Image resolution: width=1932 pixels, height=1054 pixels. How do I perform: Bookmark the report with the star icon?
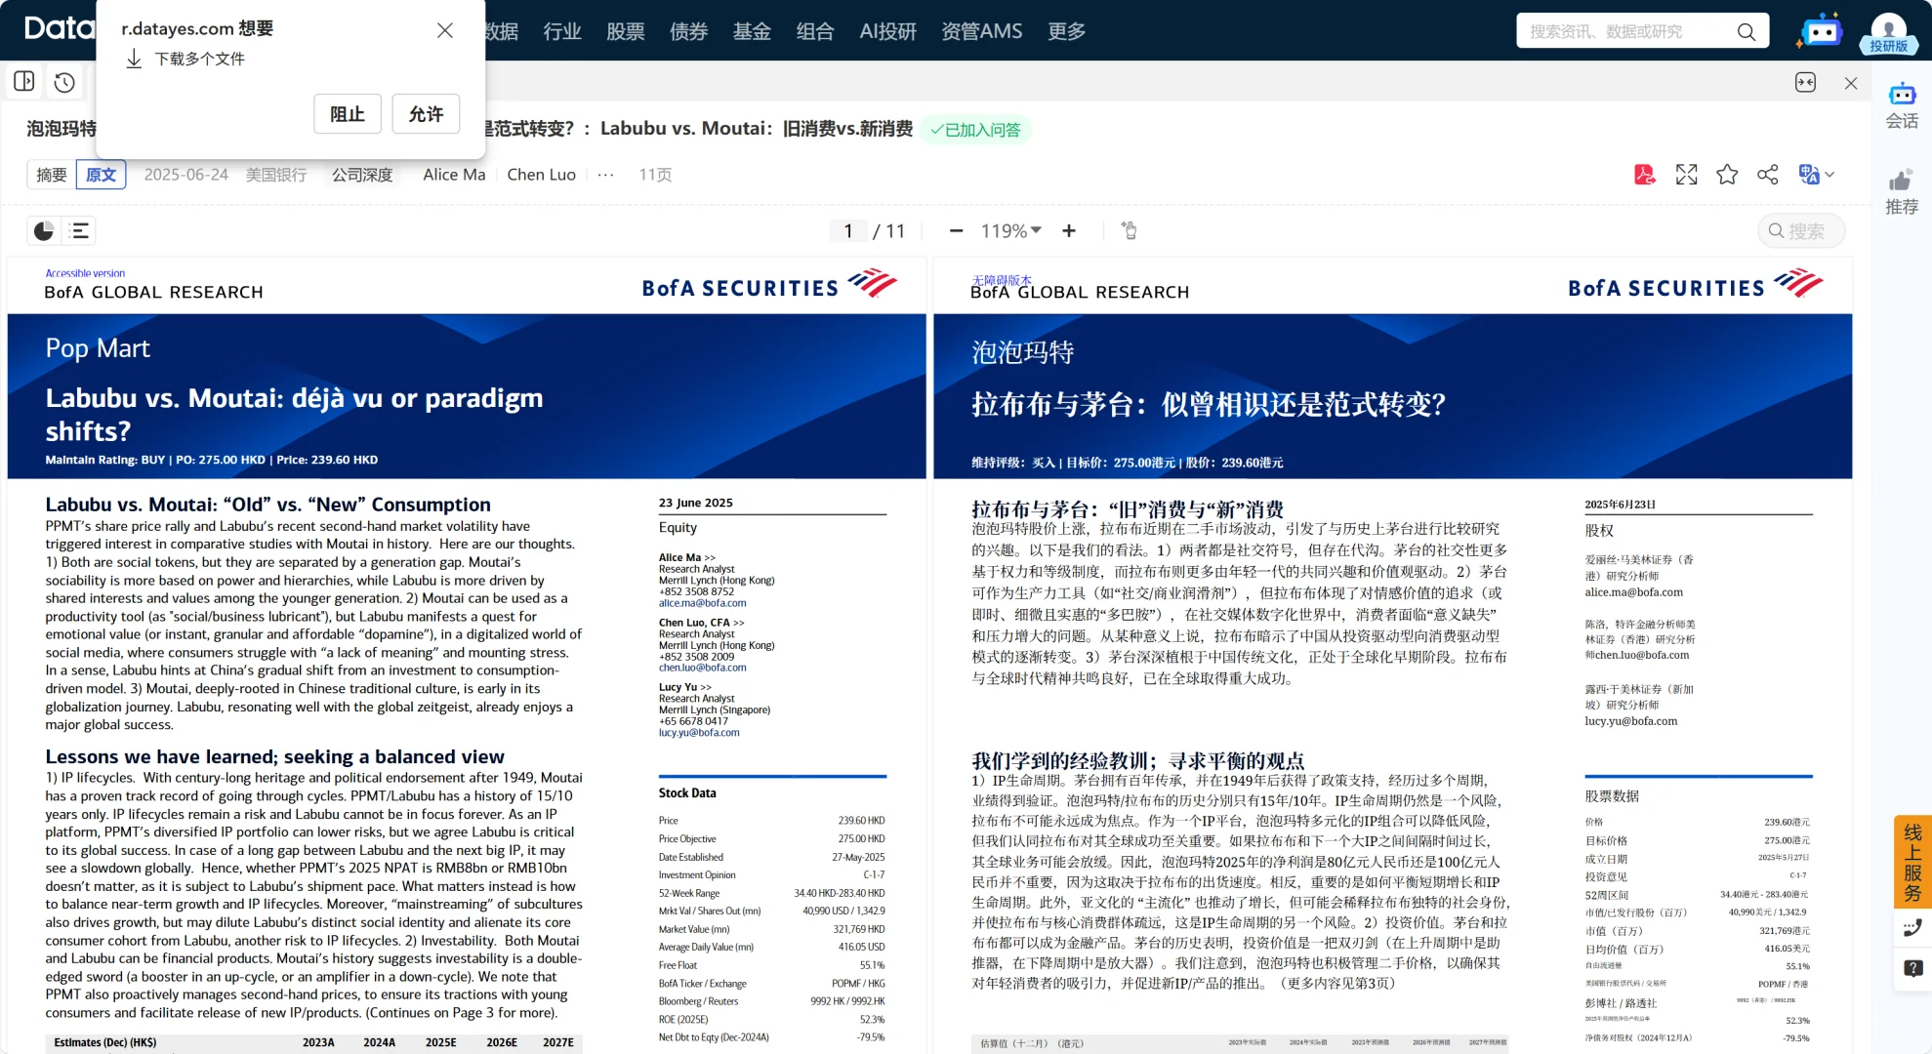pyautogui.click(x=1727, y=175)
